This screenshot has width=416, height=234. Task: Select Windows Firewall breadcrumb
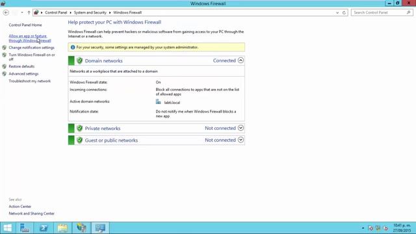(x=127, y=12)
